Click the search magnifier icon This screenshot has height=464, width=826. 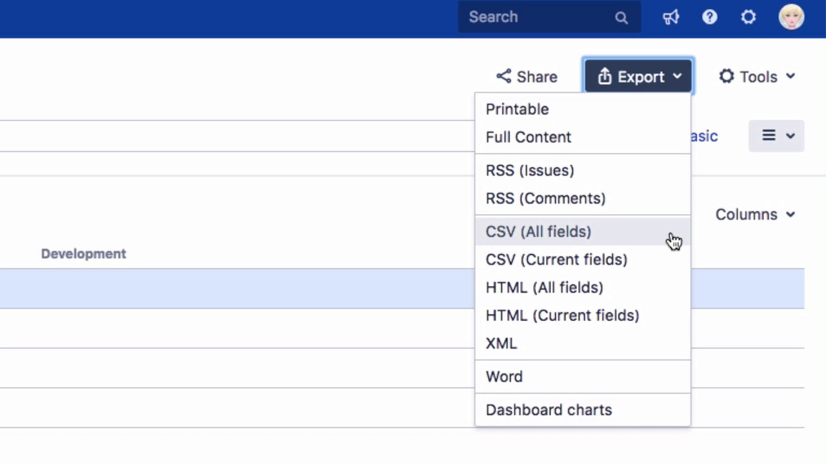(x=621, y=18)
